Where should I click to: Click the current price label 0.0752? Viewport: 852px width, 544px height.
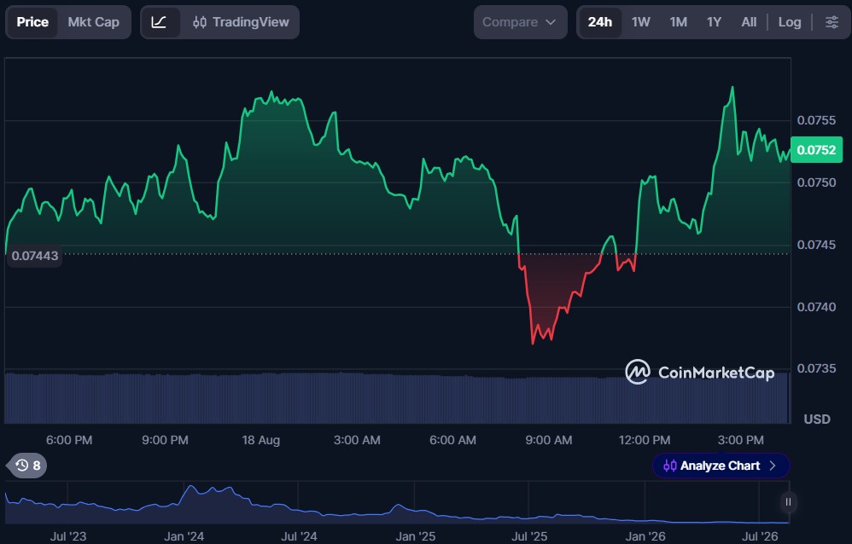816,150
